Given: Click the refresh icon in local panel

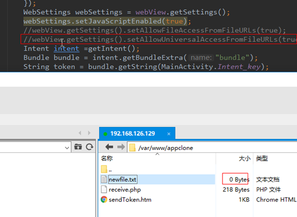Looking at the screenshot, I should (90, 147).
